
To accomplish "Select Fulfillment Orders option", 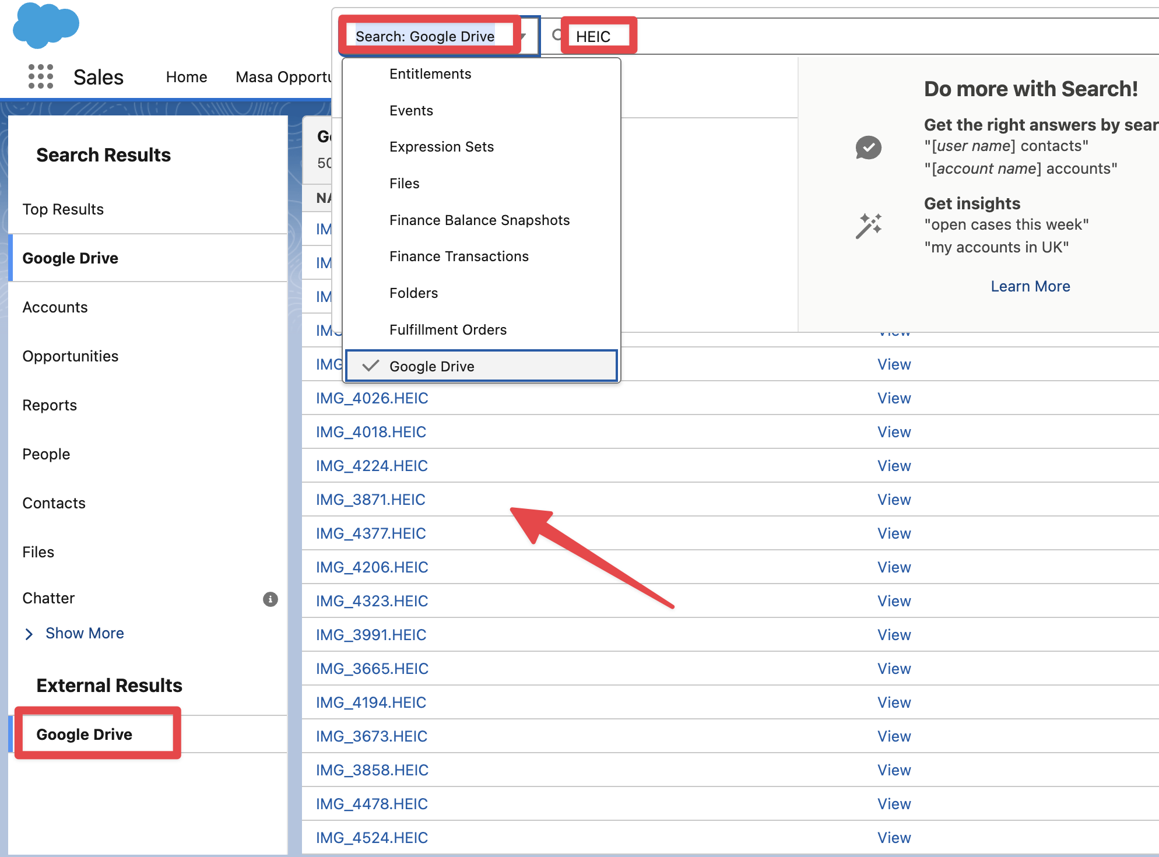I will point(447,330).
